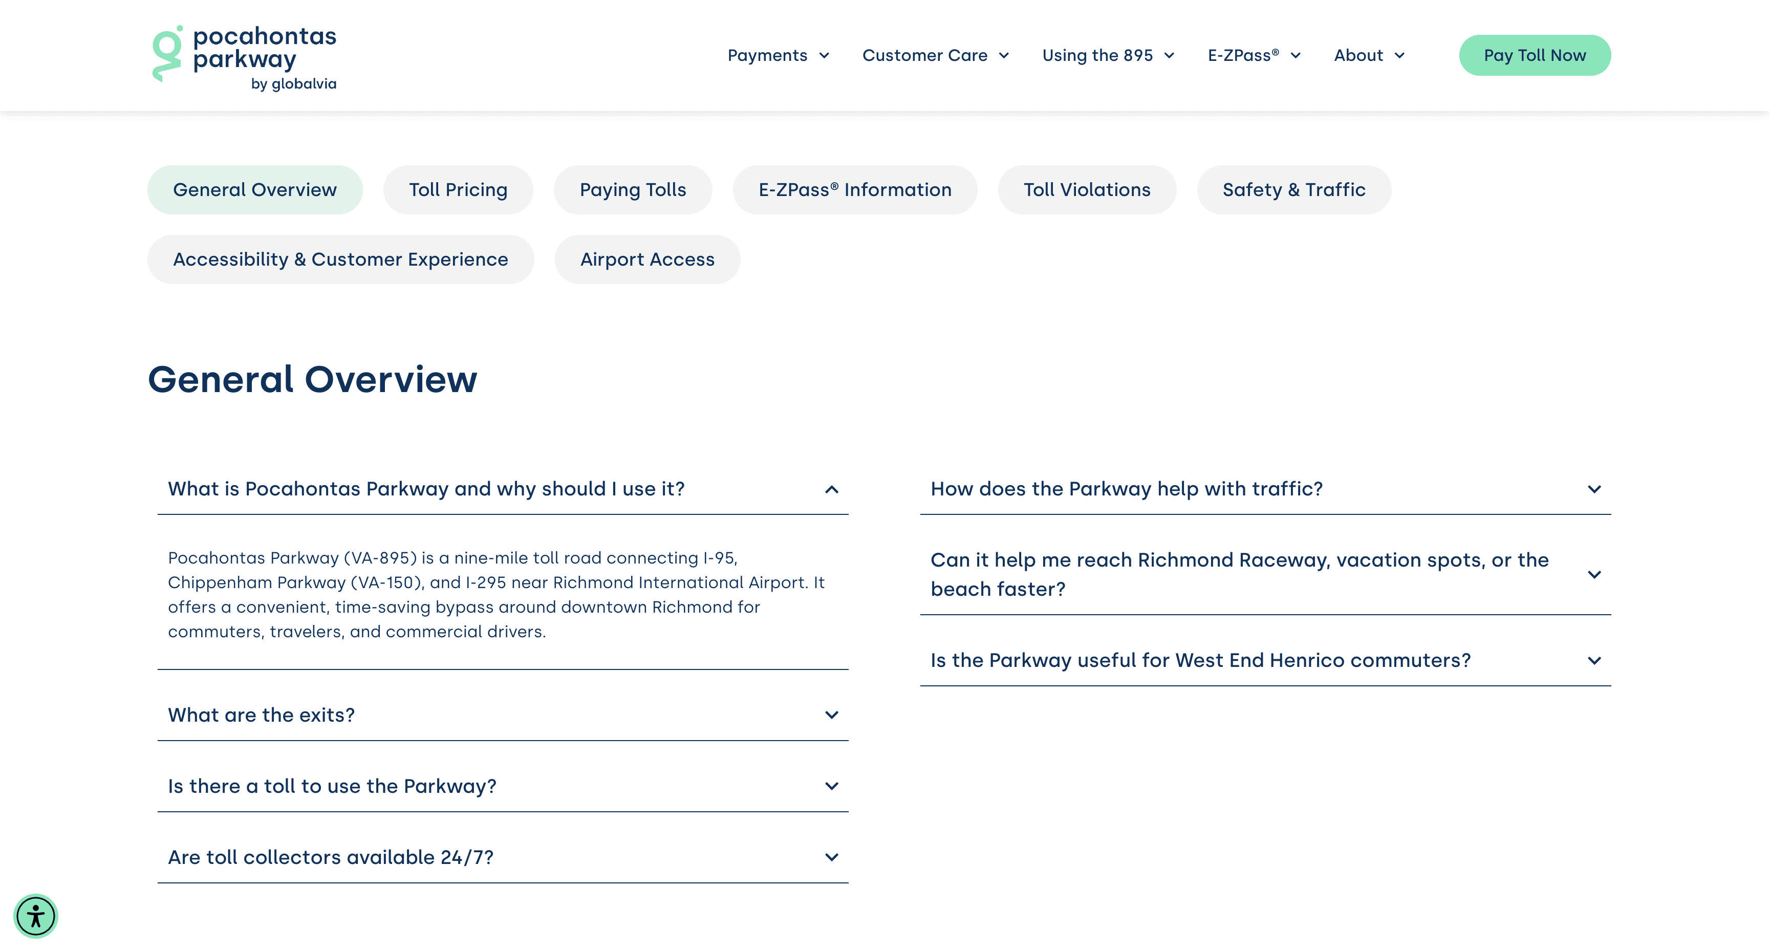Open the Safety & Traffic tab
The width and height of the screenshot is (1769, 952).
(1294, 189)
